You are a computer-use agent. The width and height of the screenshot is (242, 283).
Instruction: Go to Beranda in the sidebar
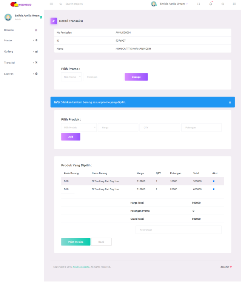pos(9,30)
